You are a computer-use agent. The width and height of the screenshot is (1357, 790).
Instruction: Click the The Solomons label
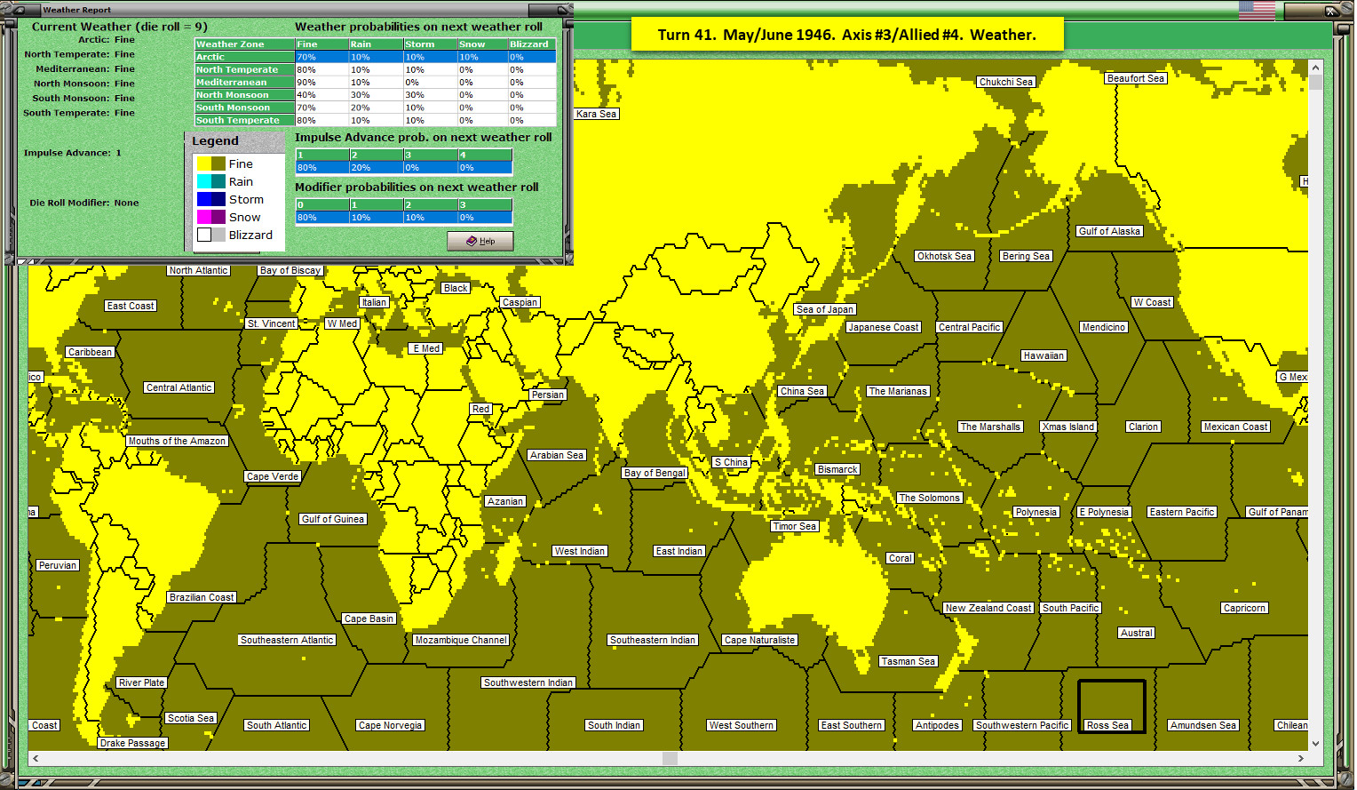(x=930, y=498)
